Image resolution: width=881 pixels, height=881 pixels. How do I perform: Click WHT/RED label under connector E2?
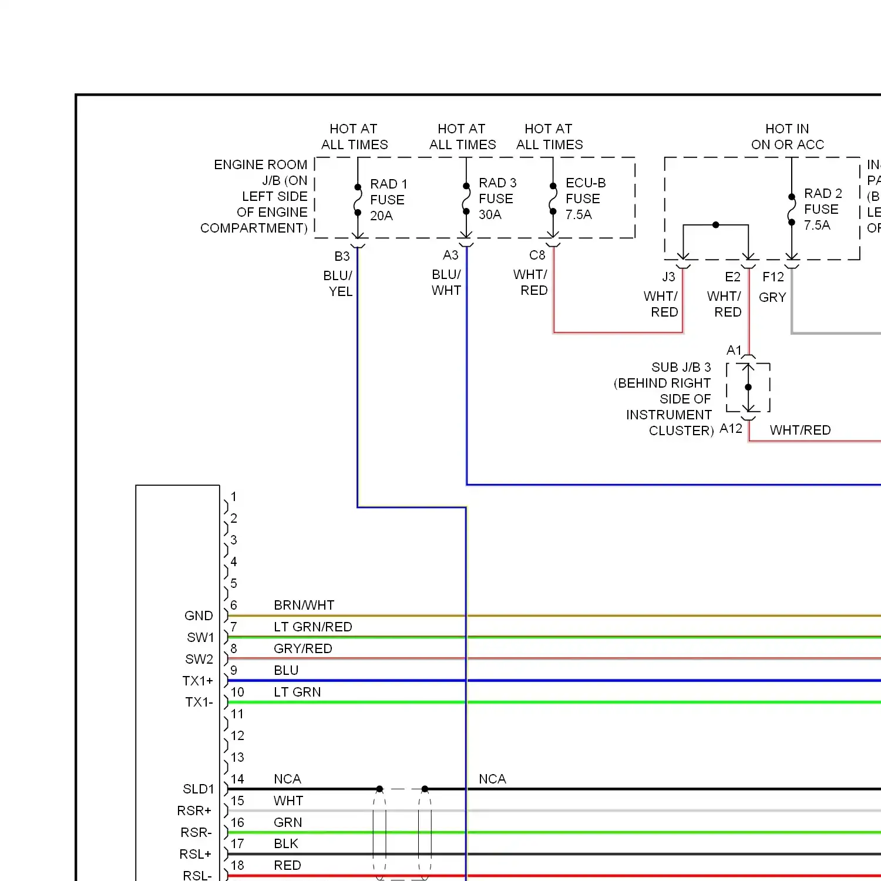click(x=724, y=304)
